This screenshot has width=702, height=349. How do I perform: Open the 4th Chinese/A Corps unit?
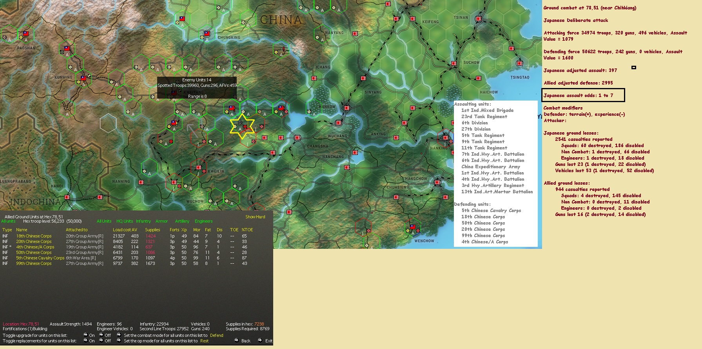pyautogui.click(x=35, y=247)
